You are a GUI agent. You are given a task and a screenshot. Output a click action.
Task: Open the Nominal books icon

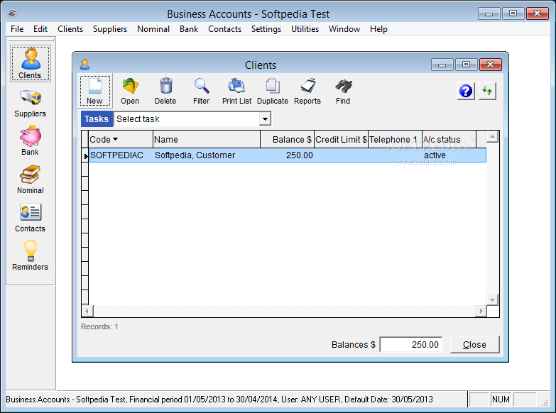pyautogui.click(x=30, y=174)
